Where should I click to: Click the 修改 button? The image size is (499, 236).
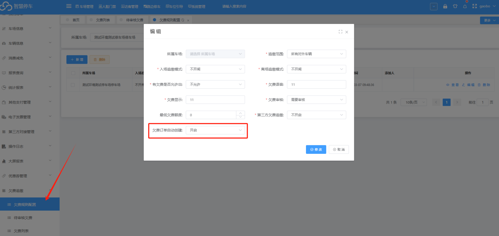[316, 149]
